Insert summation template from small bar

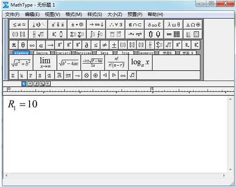159,45
